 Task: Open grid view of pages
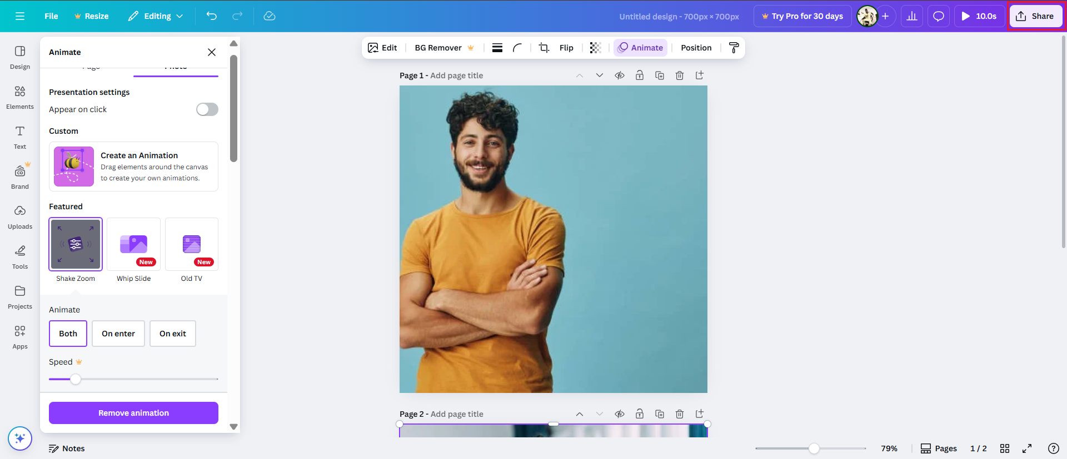point(1005,448)
